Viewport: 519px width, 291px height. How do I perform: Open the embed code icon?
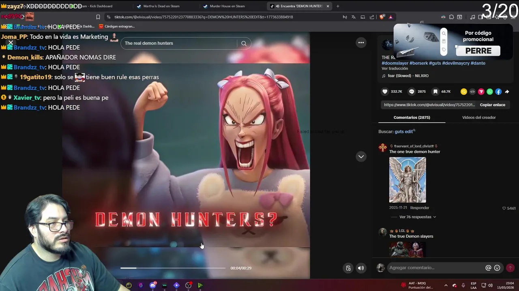[472, 92]
